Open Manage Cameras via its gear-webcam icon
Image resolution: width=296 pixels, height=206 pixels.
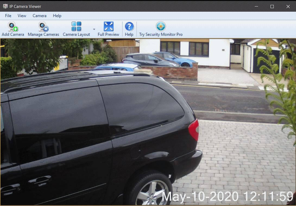(43, 27)
